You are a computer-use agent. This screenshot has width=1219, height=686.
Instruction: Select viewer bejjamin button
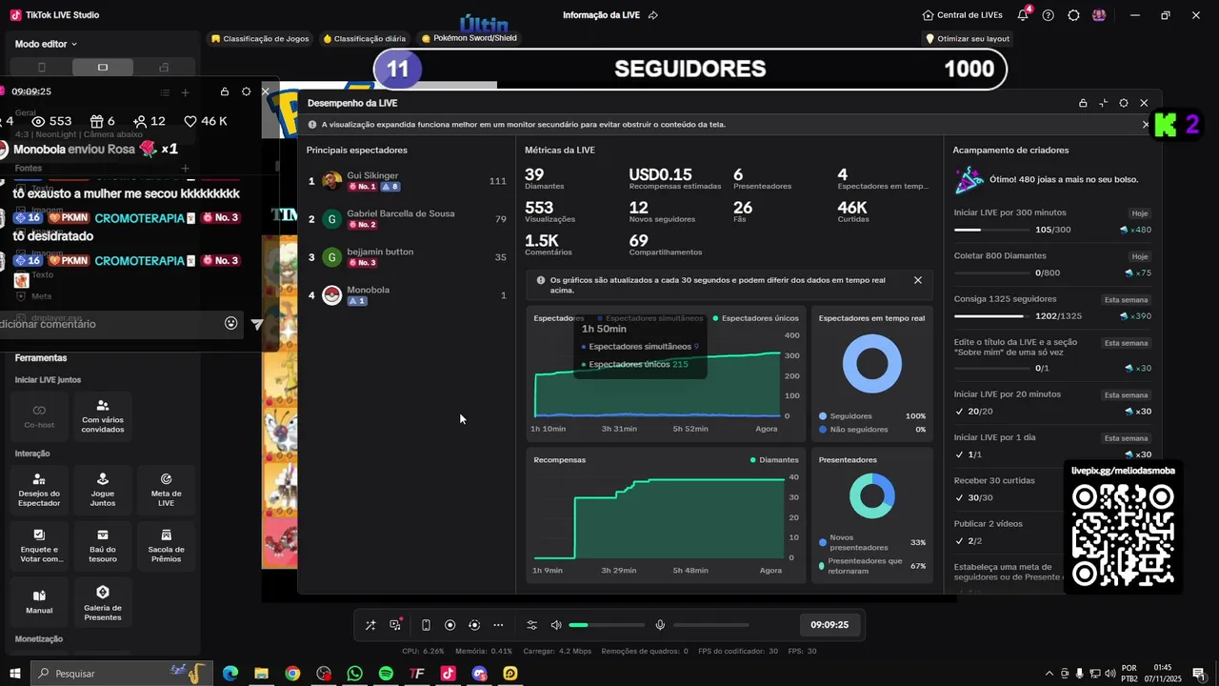408,257
